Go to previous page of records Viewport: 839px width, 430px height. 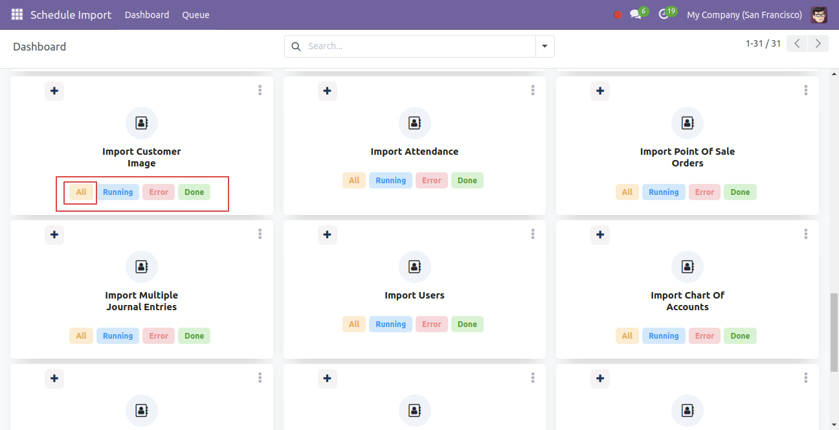[x=797, y=43]
